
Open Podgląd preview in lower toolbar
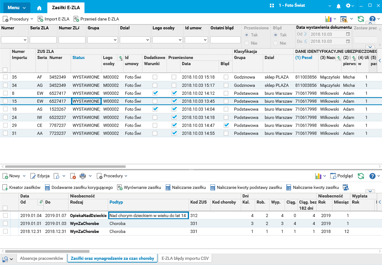(x=341, y=176)
